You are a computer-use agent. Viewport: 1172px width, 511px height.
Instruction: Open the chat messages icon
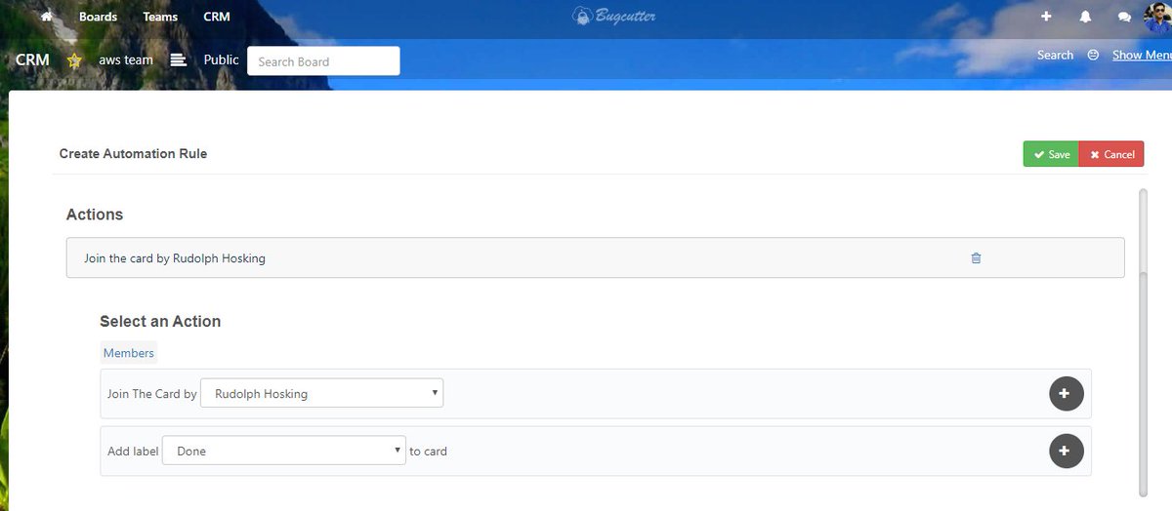pyautogui.click(x=1124, y=17)
